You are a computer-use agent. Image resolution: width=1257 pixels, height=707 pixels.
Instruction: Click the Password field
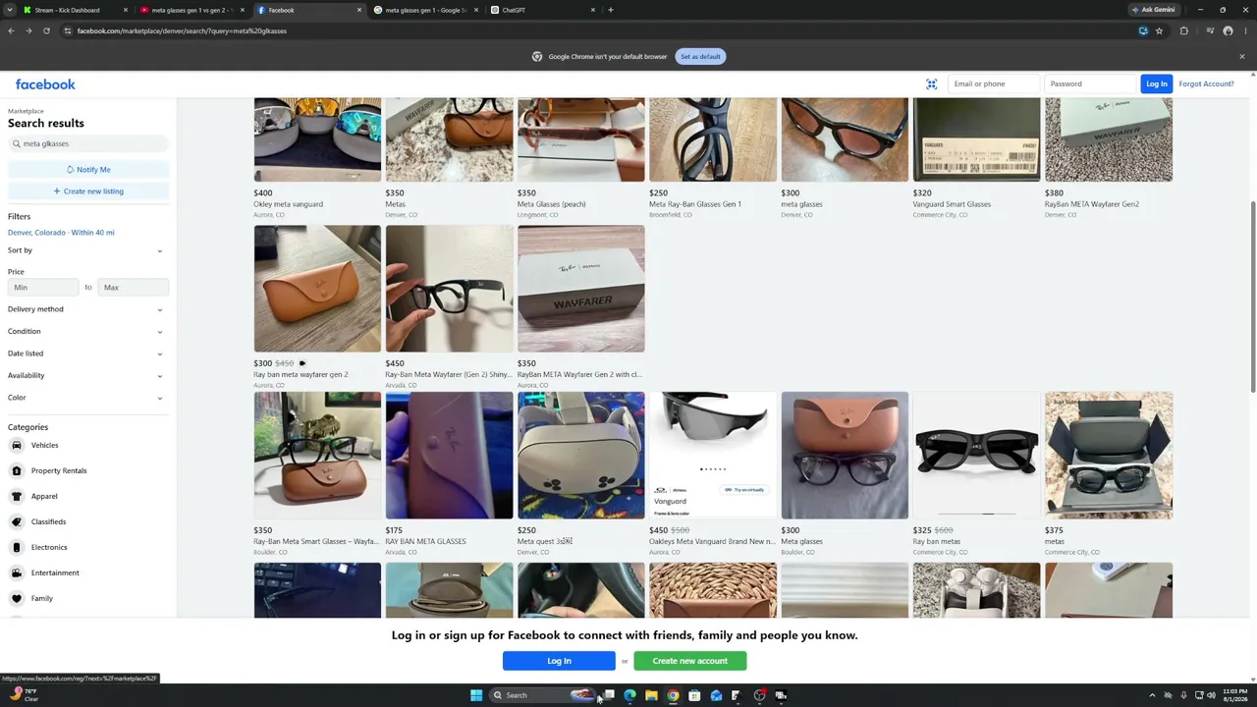[x=1089, y=83]
